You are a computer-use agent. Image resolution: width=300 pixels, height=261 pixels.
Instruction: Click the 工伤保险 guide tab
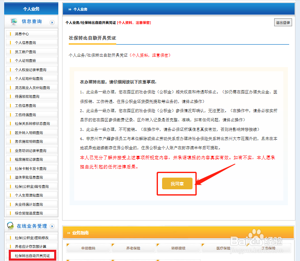(268, 248)
